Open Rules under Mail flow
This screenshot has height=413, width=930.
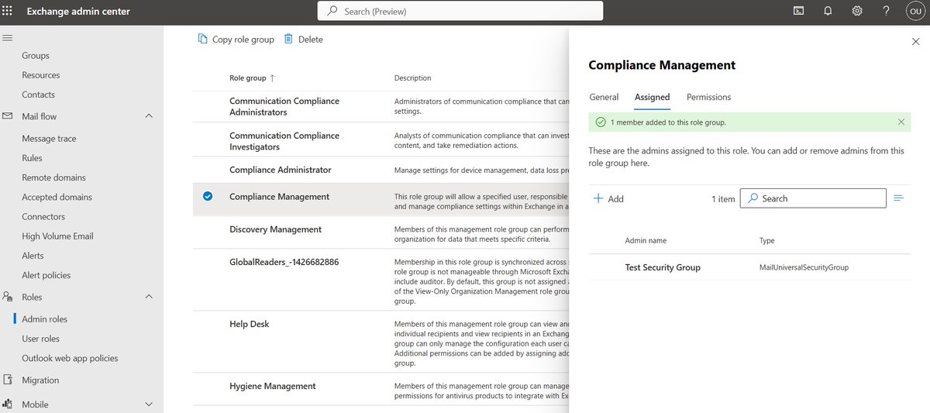click(x=32, y=158)
